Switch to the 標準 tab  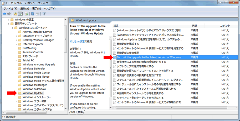[80, 112]
